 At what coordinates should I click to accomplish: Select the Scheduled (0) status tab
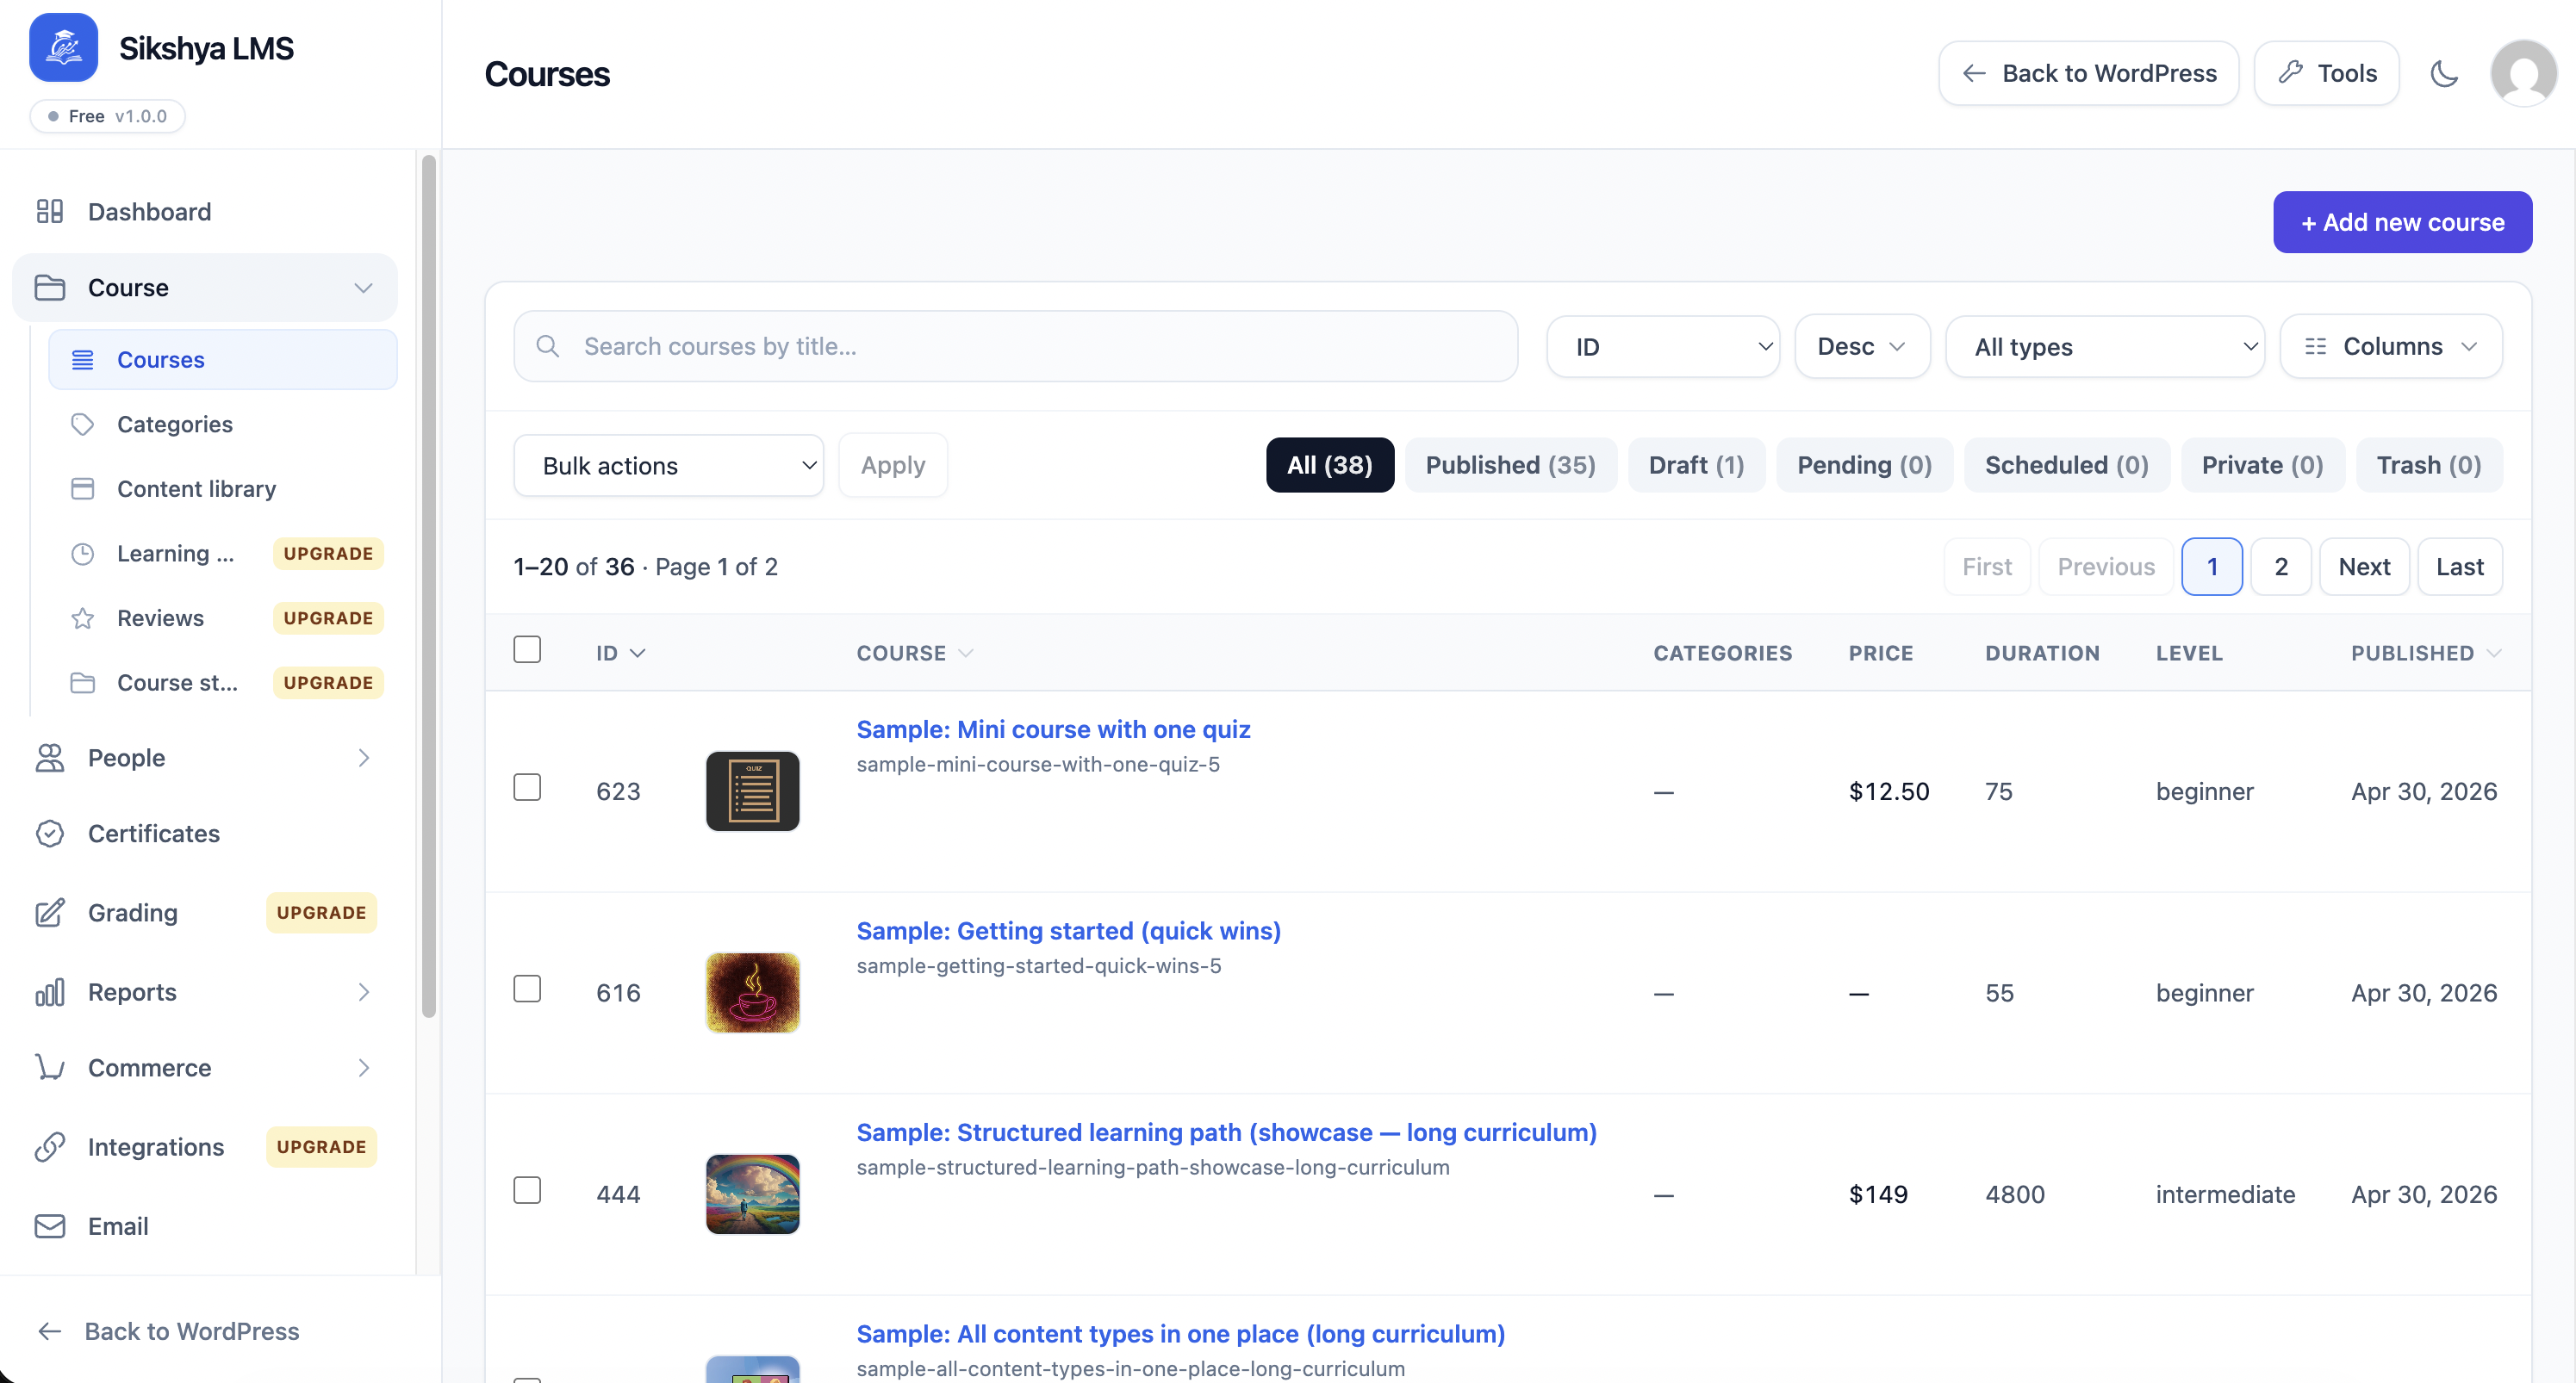click(2067, 465)
